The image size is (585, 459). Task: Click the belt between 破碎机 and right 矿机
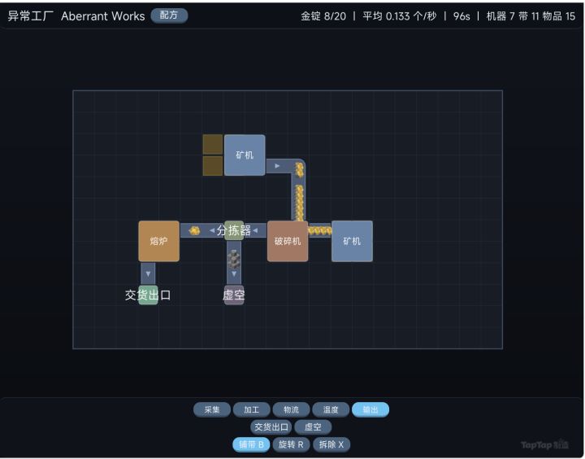point(320,230)
